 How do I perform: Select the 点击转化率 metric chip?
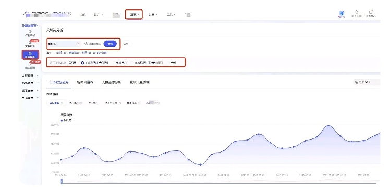(113, 103)
